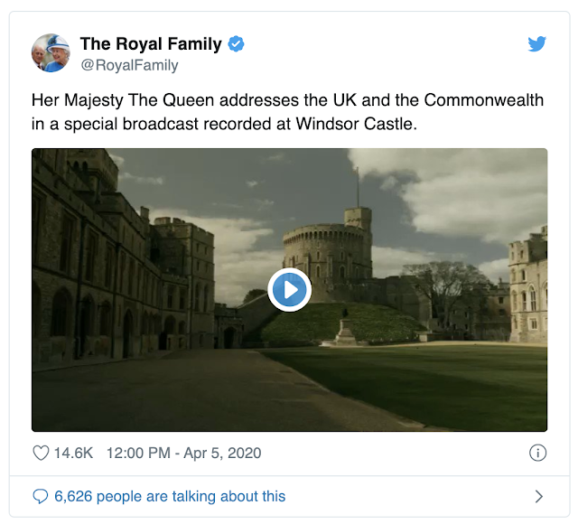Click the blue verified badge

236,44
